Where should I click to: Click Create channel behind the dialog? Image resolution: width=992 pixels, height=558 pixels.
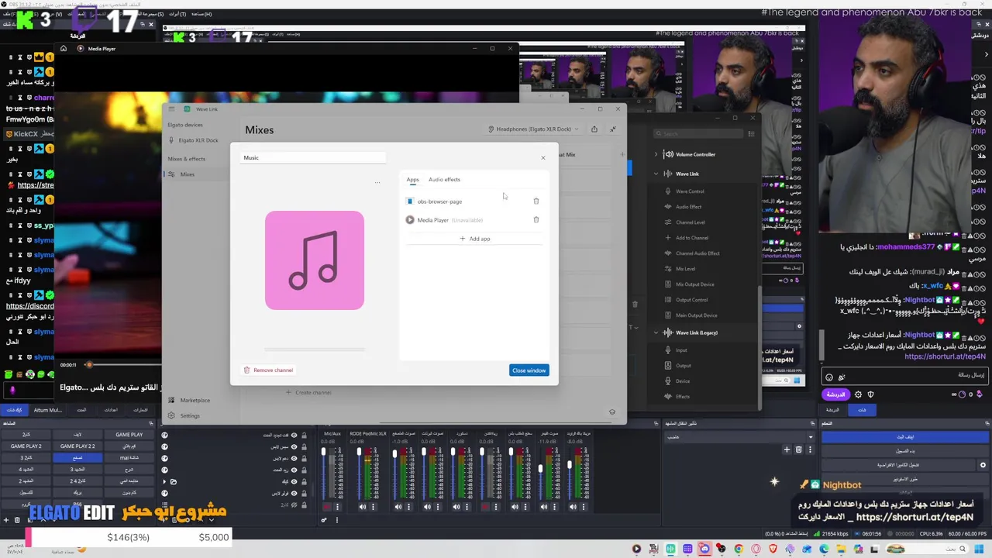(308, 393)
